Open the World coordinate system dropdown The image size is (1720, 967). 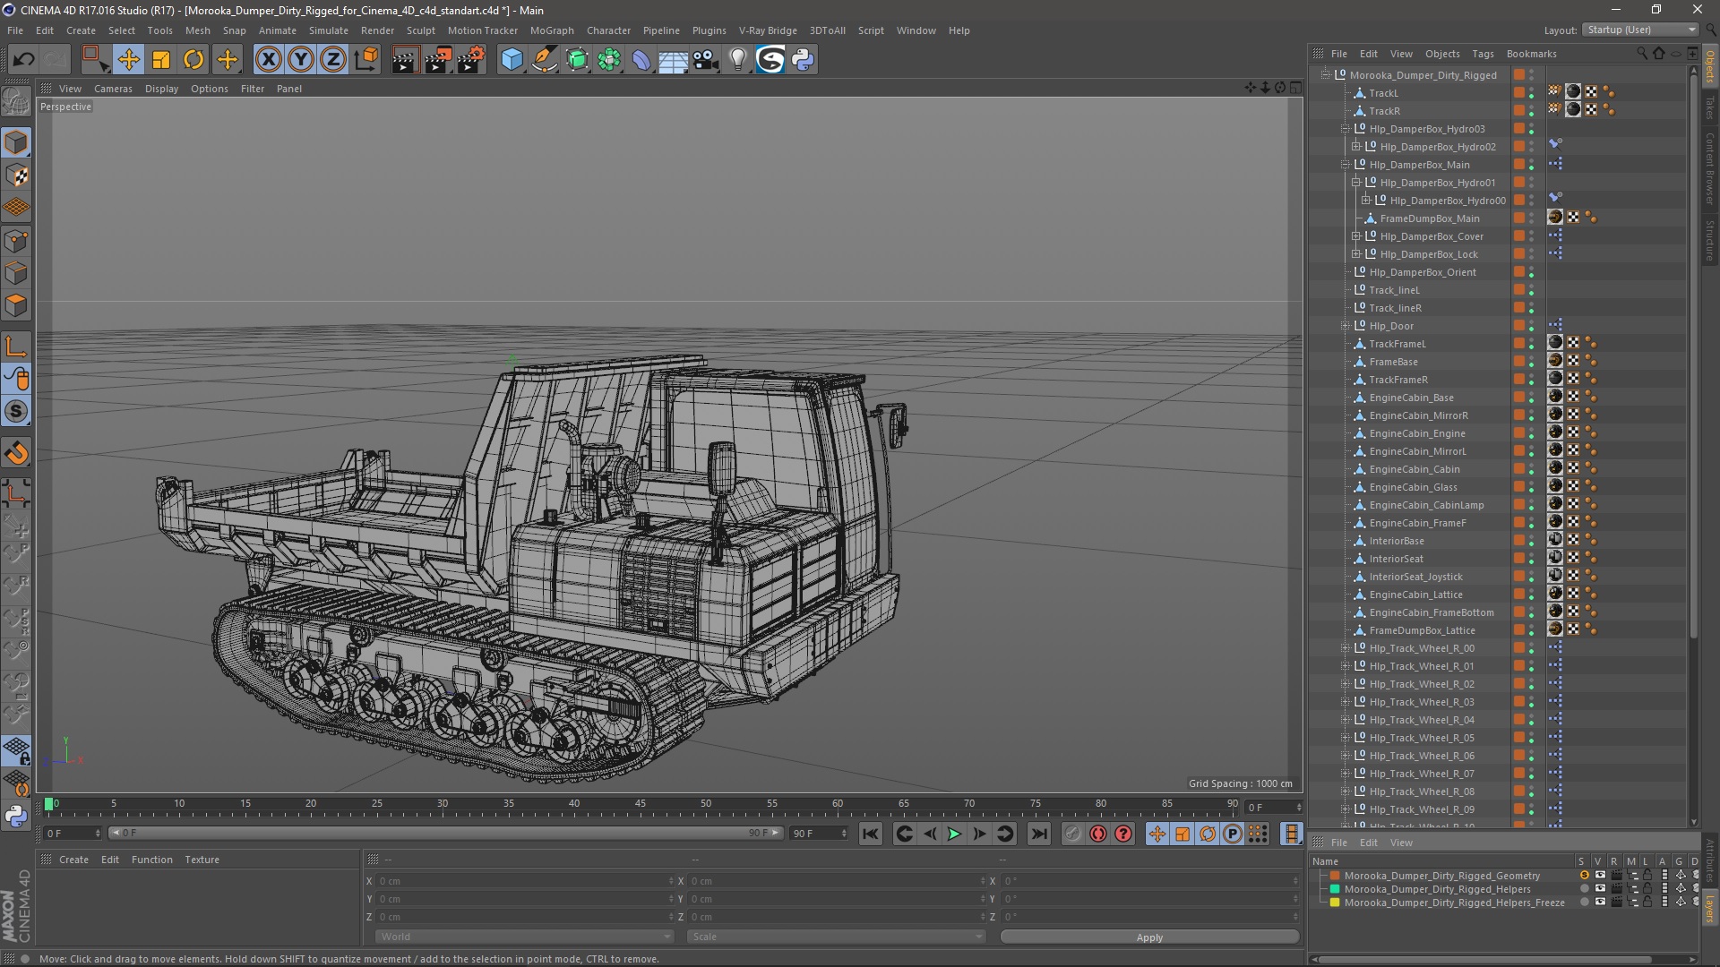[524, 937]
